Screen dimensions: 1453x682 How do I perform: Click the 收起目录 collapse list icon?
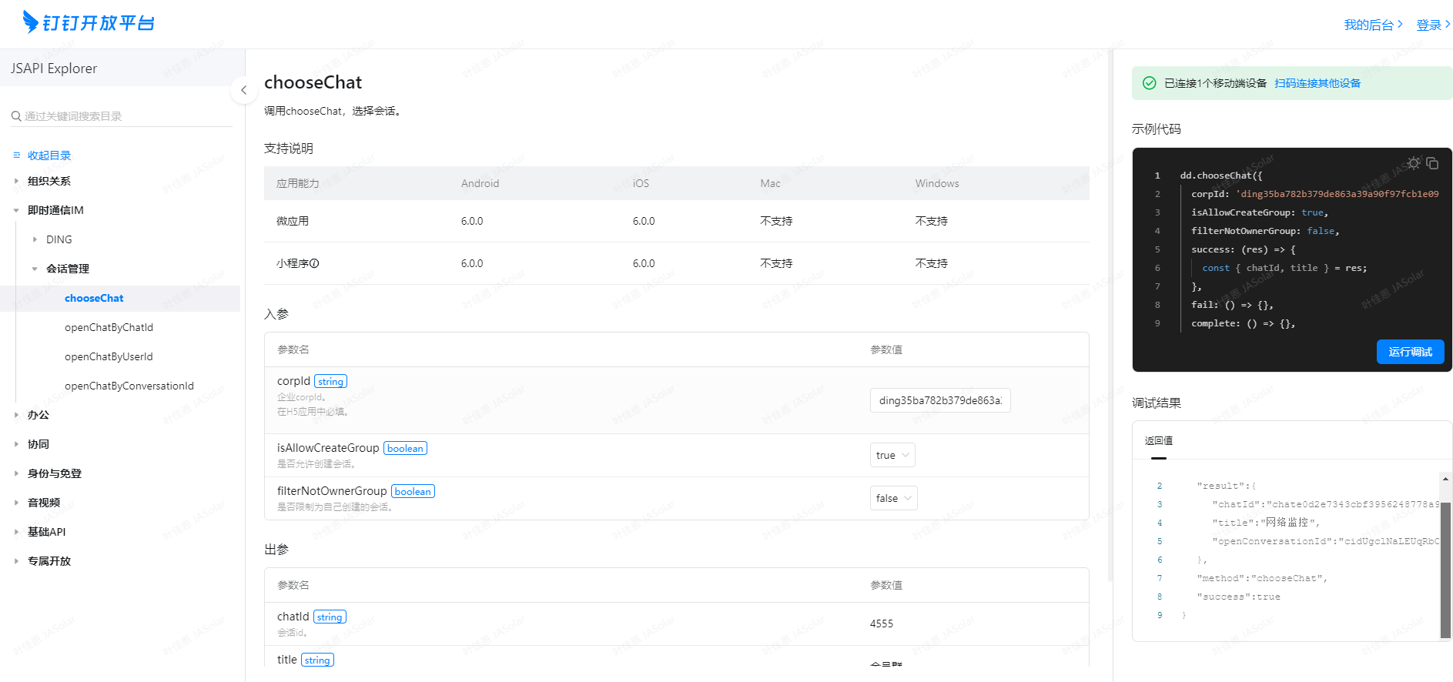pos(17,155)
